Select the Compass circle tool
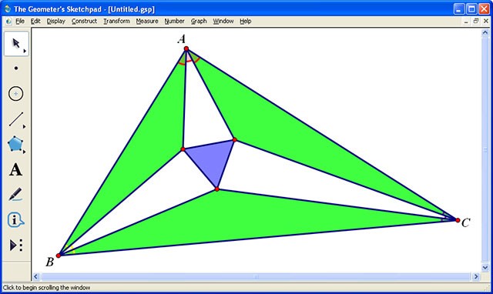Image resolution: width=493 pixels, height=294 pixels. click(15, 94)
